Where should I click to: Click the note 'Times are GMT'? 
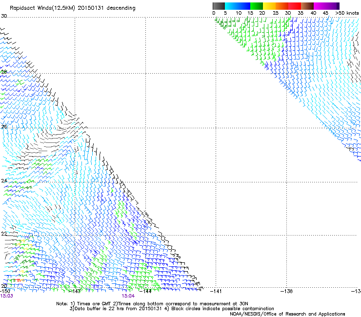click(x=94, y=304)
